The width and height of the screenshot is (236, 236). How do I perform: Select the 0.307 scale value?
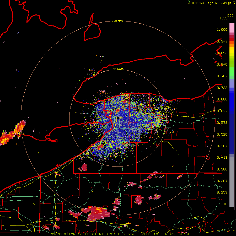click(x=222, y=181)
